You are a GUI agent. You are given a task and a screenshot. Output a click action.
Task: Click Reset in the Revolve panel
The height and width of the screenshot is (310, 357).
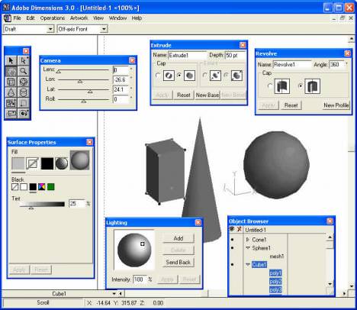tap(291, 105)
